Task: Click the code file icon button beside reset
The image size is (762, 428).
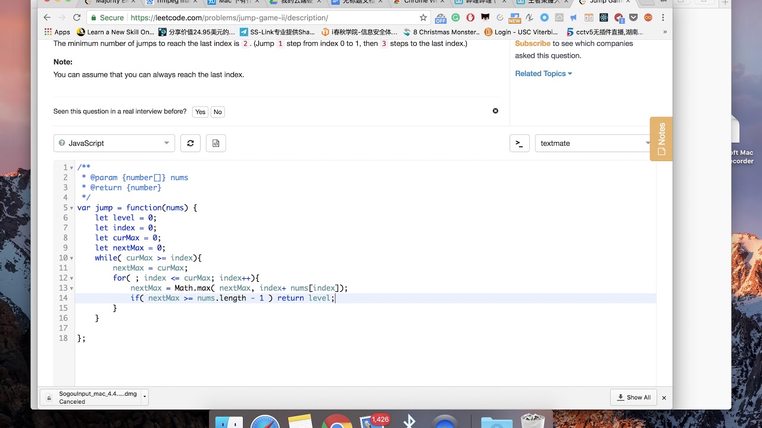Action: point(216,143)
